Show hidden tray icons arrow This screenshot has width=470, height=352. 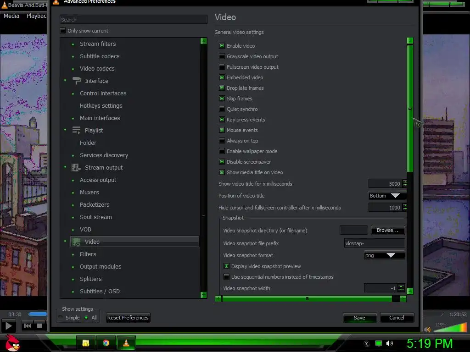pos(367,344)
